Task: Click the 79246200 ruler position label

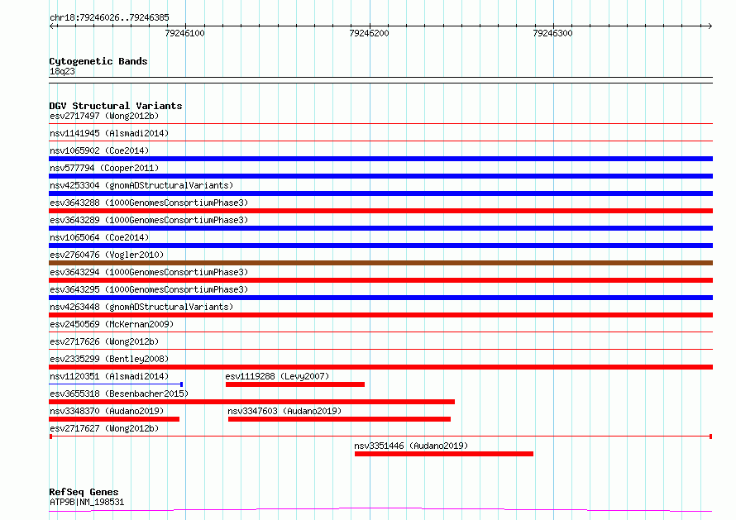Action: click(369, 33)
